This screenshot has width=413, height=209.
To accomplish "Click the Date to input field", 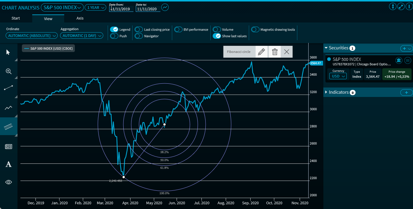I will pyautogui.click(x=148, y=9).
